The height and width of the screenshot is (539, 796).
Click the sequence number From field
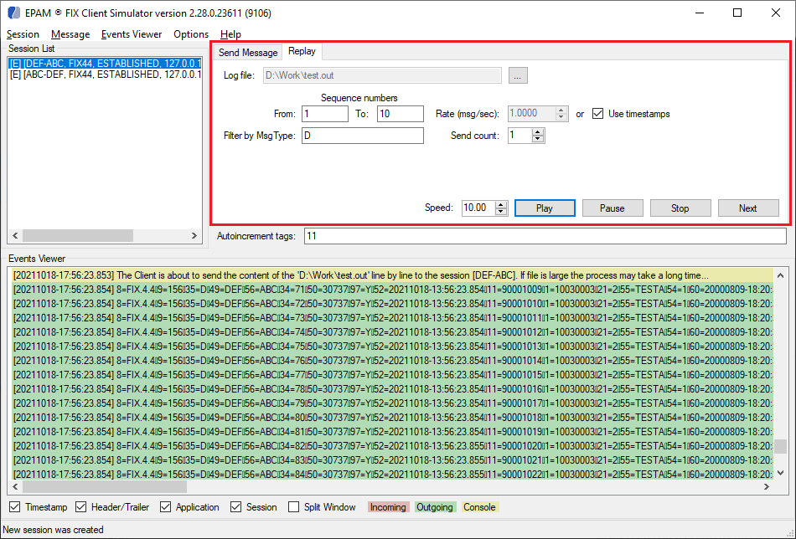point(325,114)
